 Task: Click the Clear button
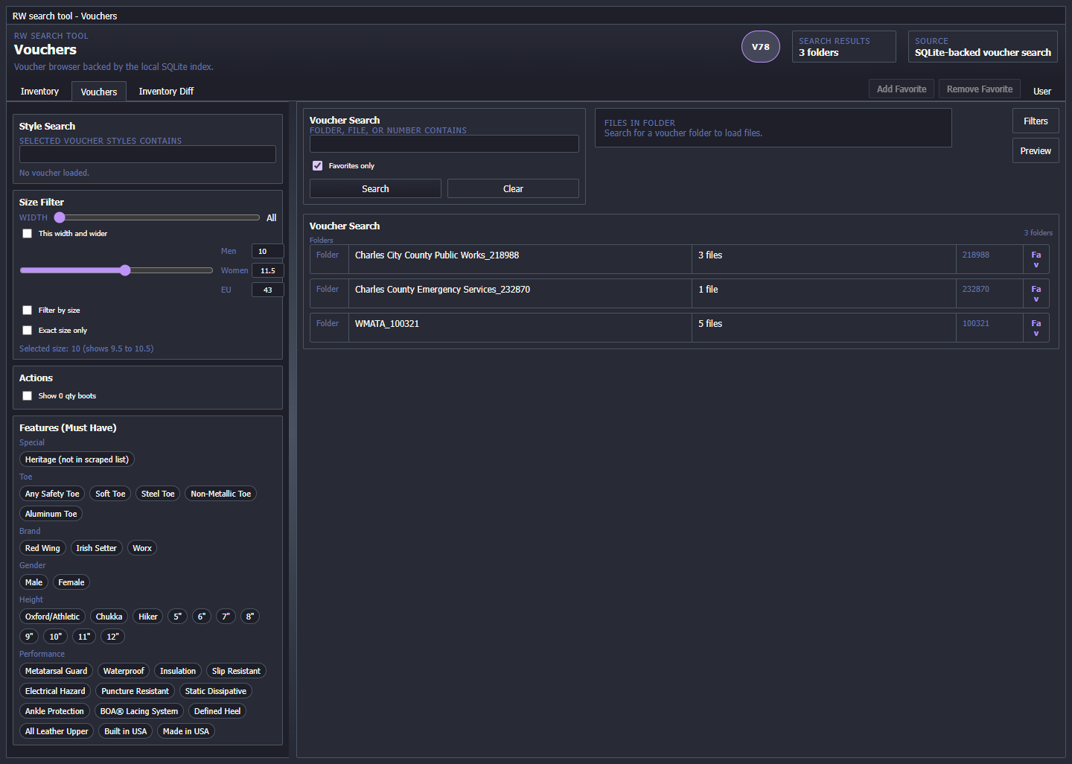click(x=513, y=189)
